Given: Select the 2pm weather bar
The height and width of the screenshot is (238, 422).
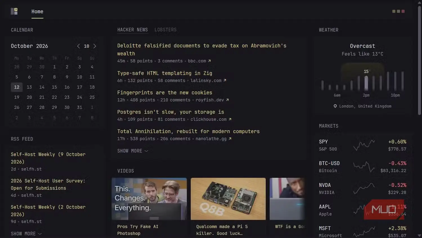Looking at the screenshot, I should point(366,83).
